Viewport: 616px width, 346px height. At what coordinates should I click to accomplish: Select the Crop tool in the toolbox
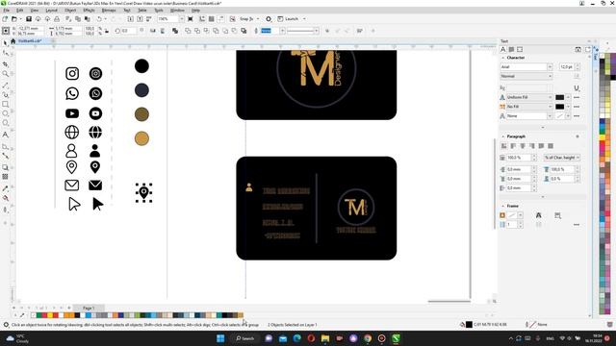tap(5, 63)
